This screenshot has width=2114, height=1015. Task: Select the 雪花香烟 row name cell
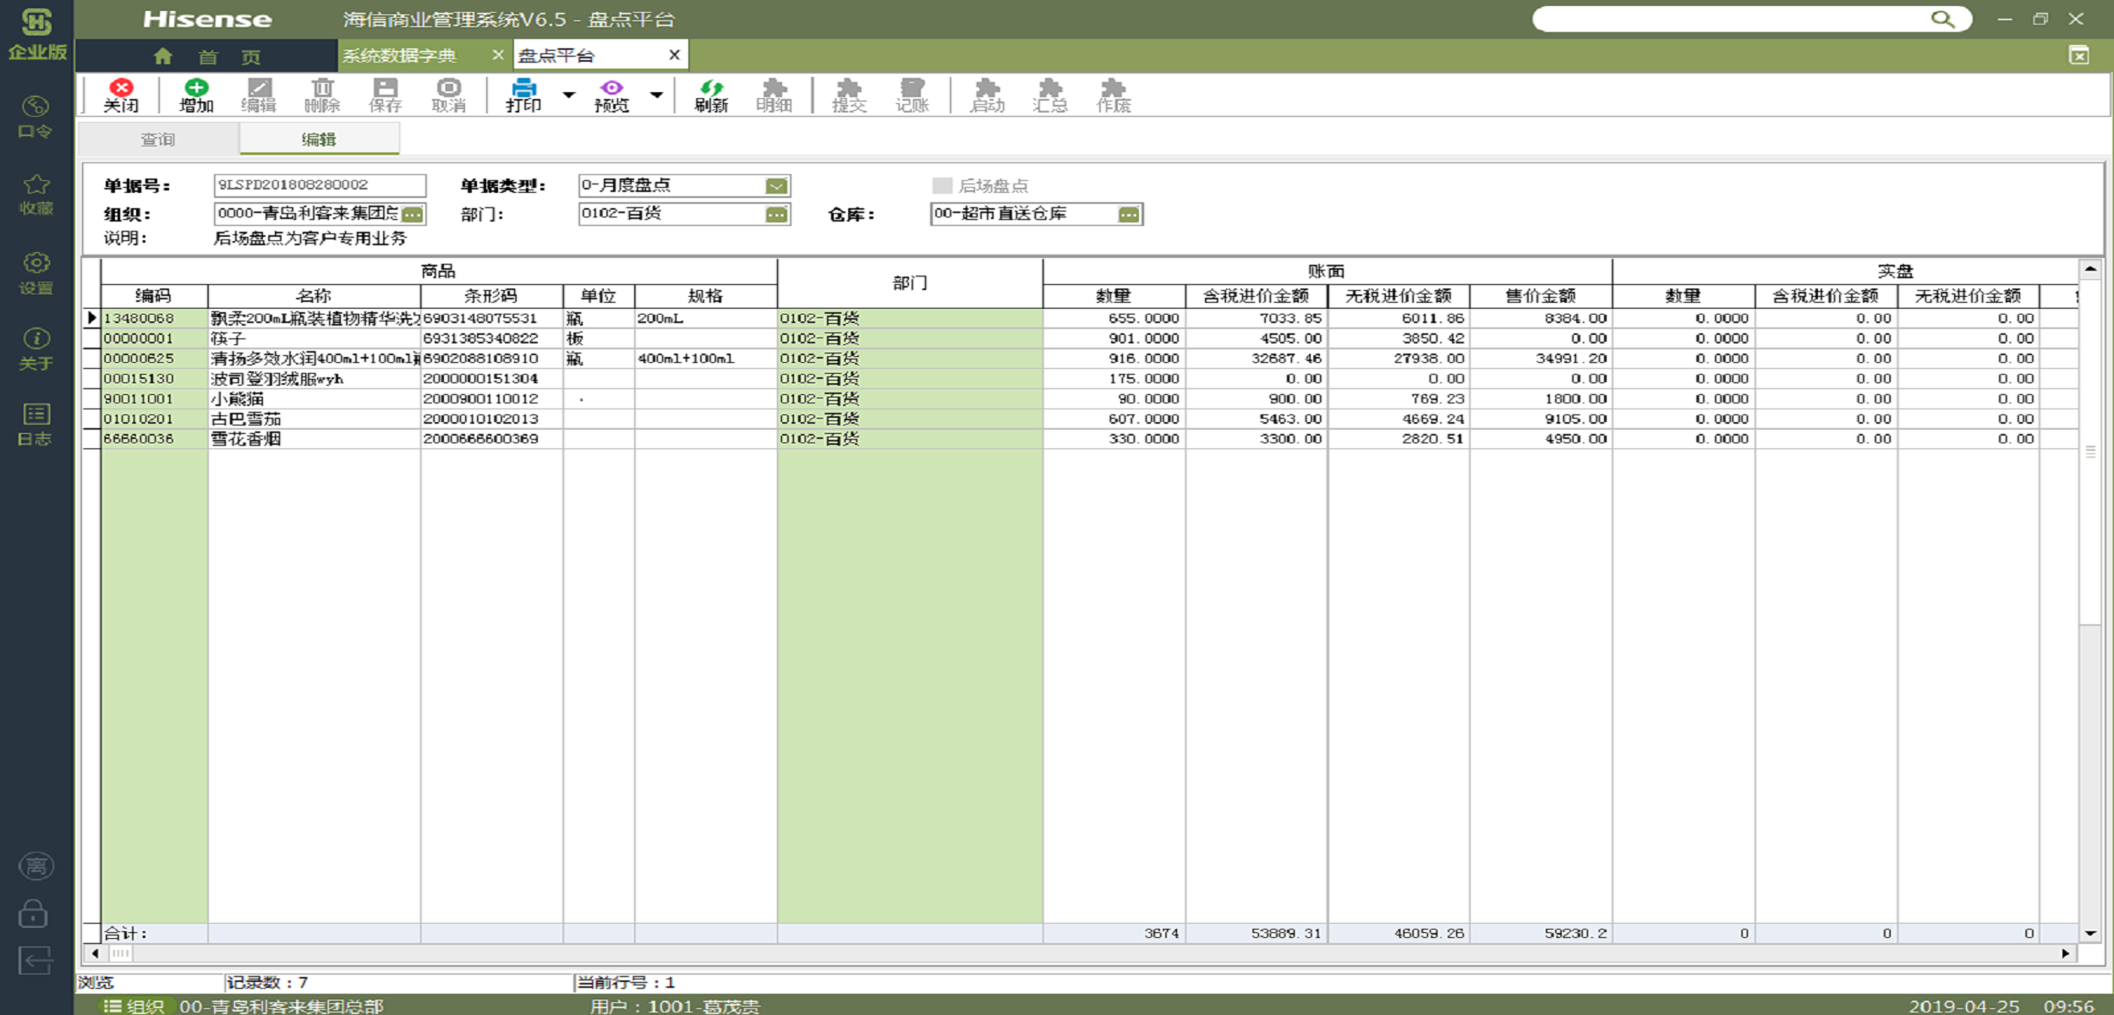pos(314,439)
